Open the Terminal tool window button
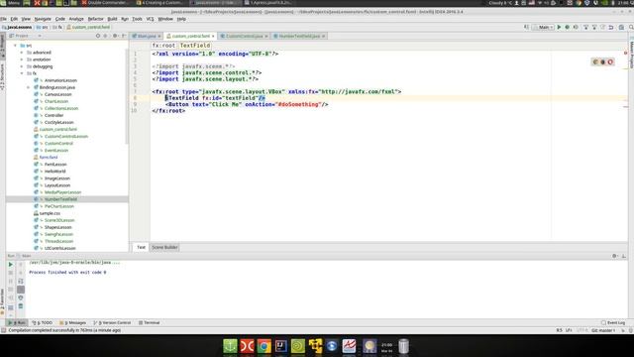 (x=150, y=322)
